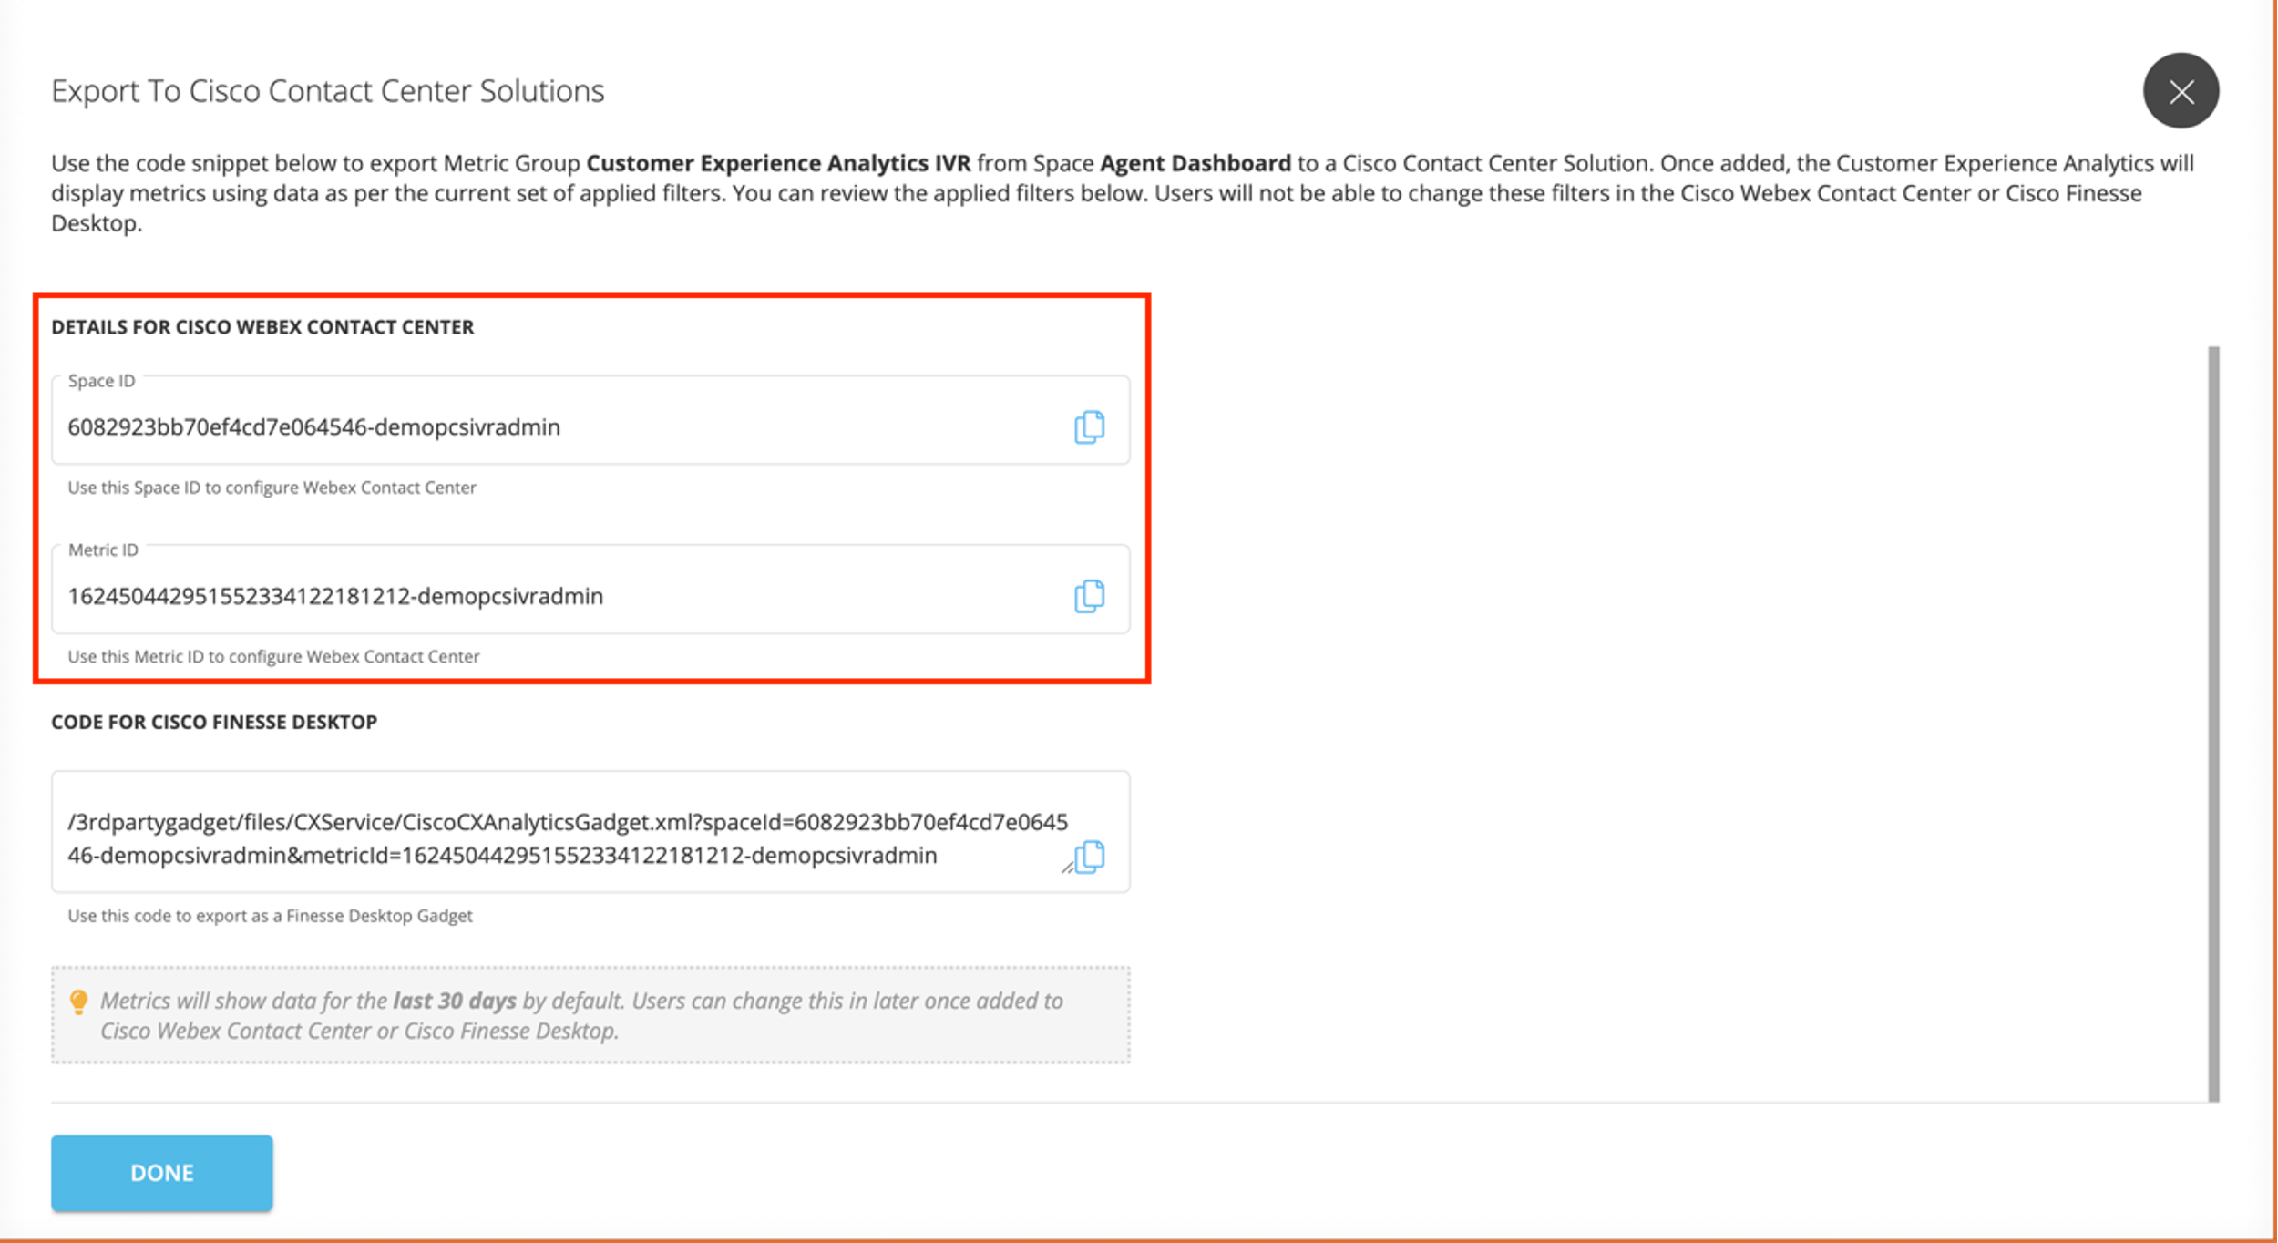Image resolution: width=2278 pixels, height=1243 pixels.
Task: Click the bold 'Agent Dashboard' text
Action: tap(1195, 163)
